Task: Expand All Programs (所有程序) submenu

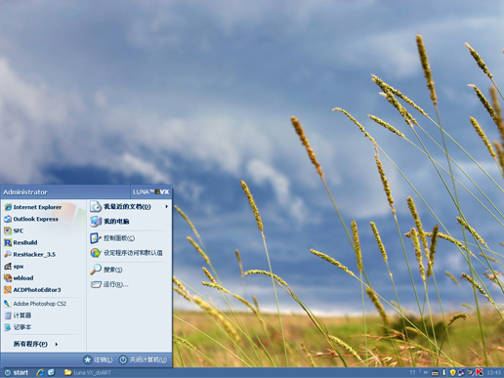Action: click(x=36, y=344)
